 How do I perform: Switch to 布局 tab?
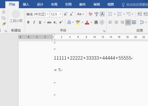pyautogui.click(x=54, y=4)
